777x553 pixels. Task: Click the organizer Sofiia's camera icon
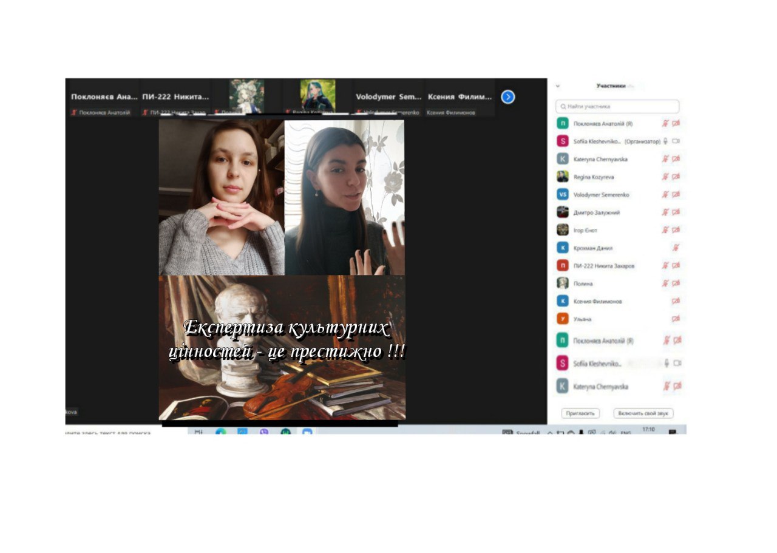[676, 141]
